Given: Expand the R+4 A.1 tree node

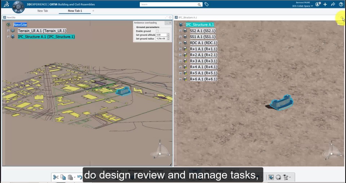Looking at the screenshot, I should tap(180, 67).
